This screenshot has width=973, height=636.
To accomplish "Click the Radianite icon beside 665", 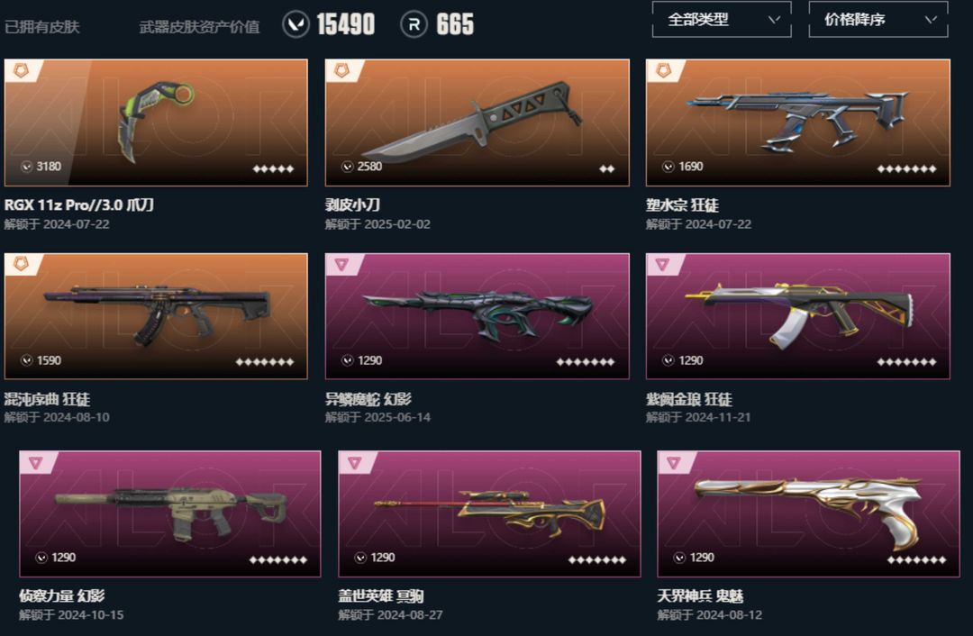I will 414,25.
